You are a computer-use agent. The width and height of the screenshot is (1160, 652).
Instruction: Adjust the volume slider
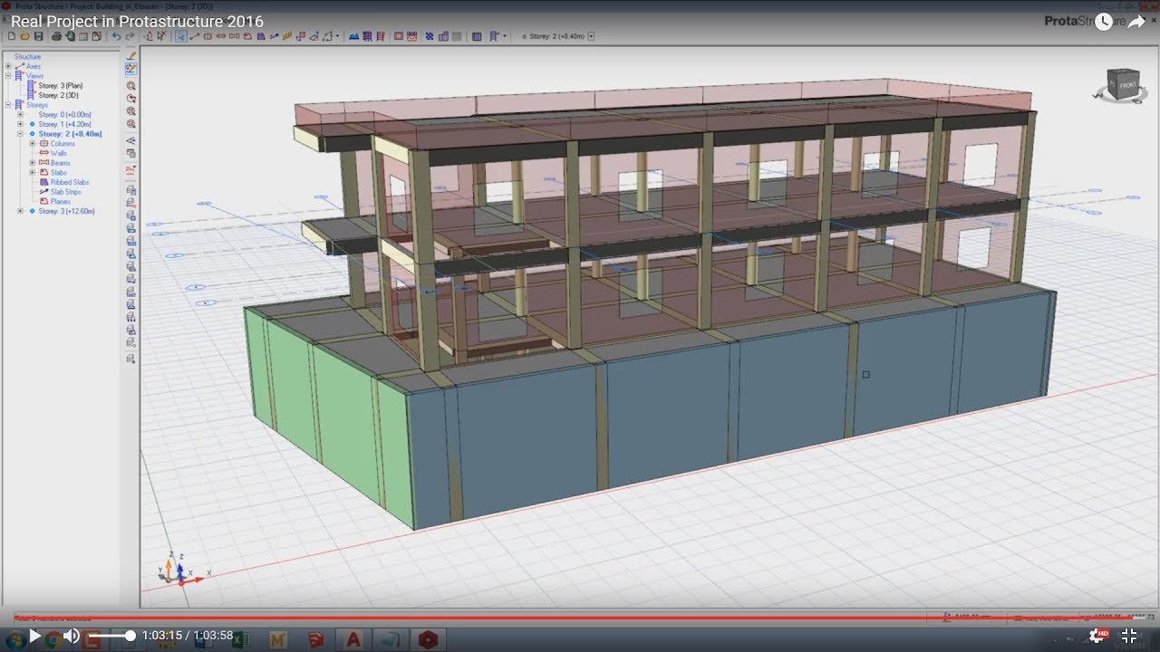[111, 636]
